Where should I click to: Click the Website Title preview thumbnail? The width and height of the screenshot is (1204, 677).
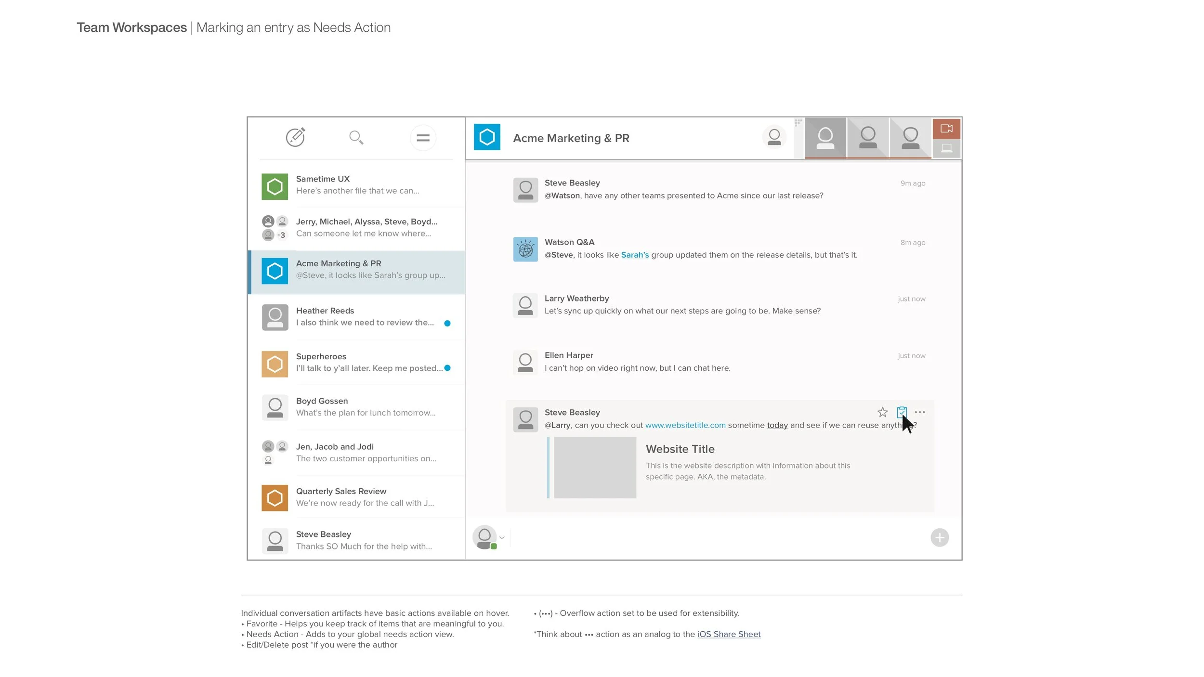pos(595,468)
